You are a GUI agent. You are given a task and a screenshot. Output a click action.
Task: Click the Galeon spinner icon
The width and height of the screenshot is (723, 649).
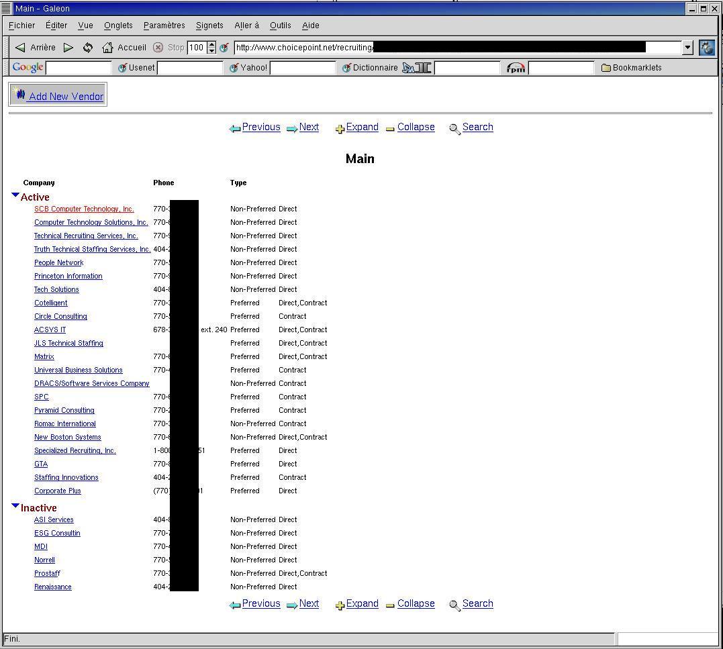(706, 48)
